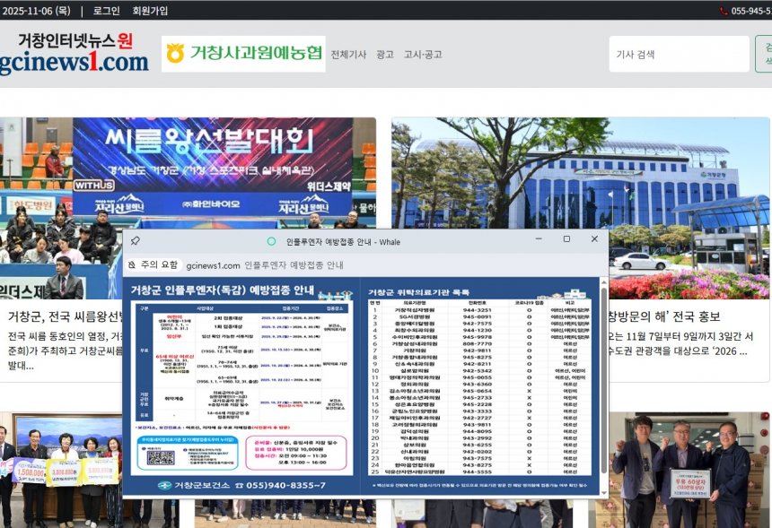Maximize the flu vaccination popup window

coord(566,239)
